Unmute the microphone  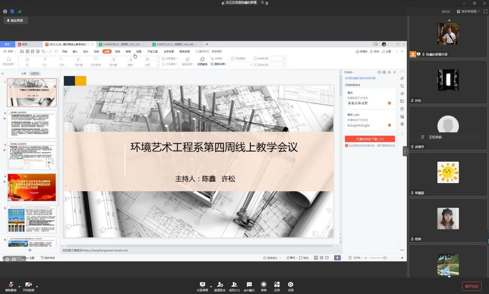coord(11,285)
